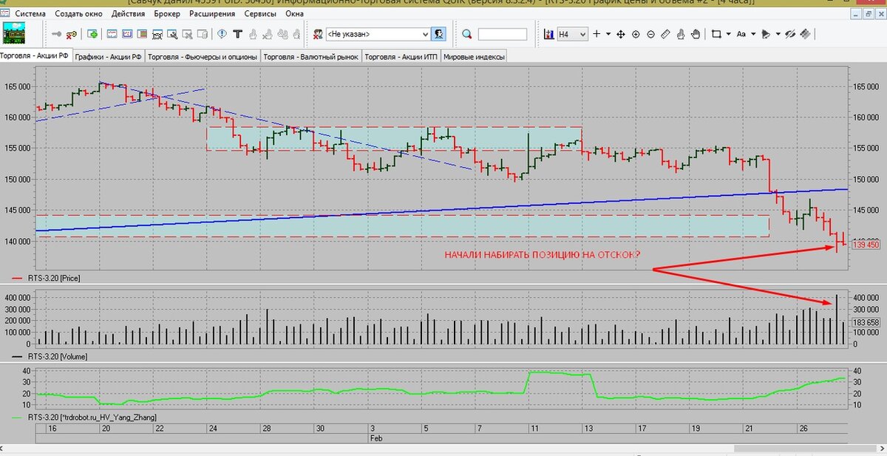
Task: Switch to Графики - Акции РФ tab
Action: [108, 56]
